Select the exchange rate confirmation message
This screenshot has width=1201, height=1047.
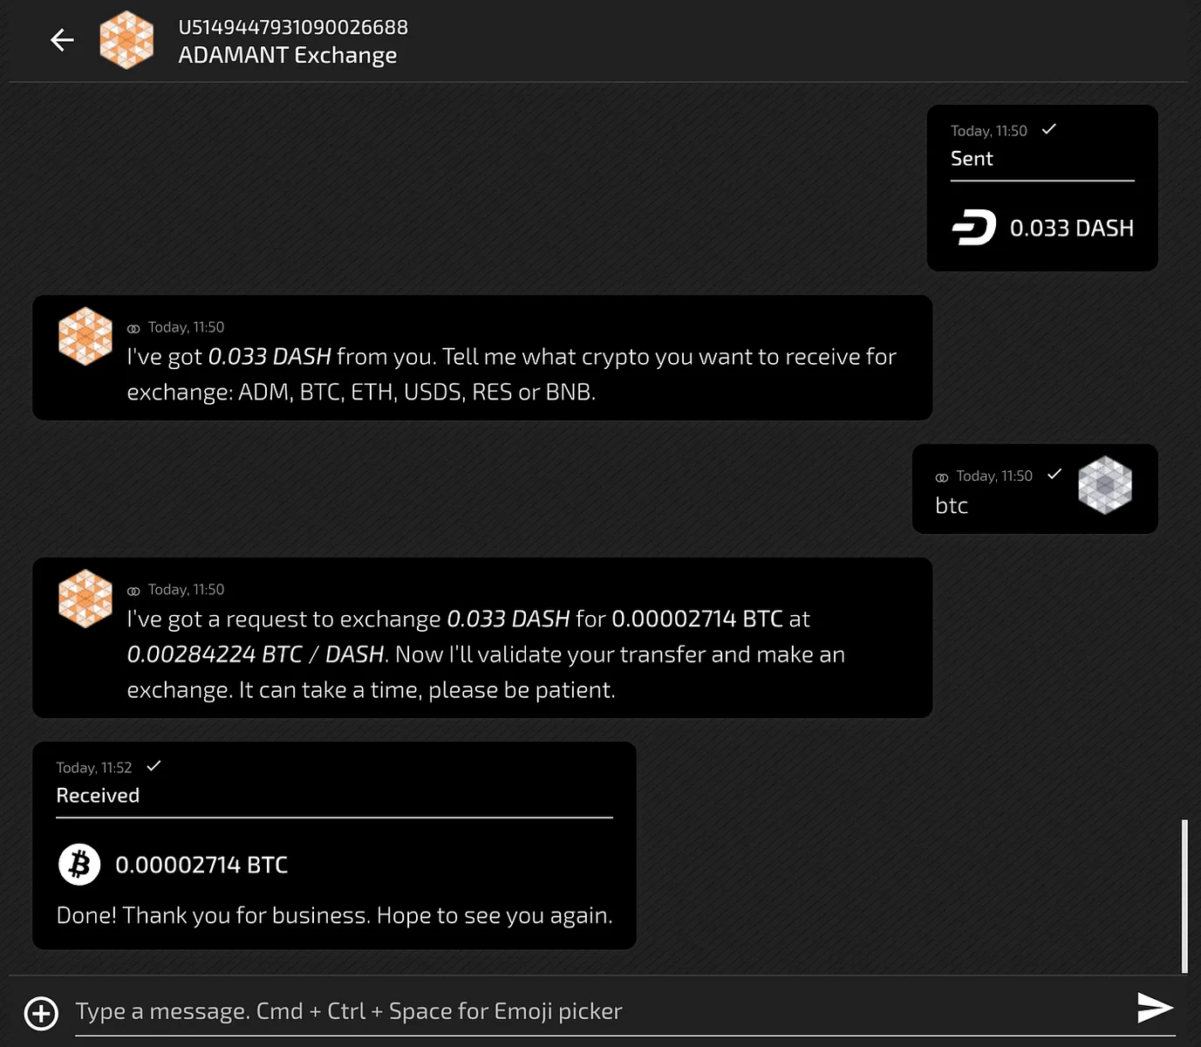click(482, 638)
